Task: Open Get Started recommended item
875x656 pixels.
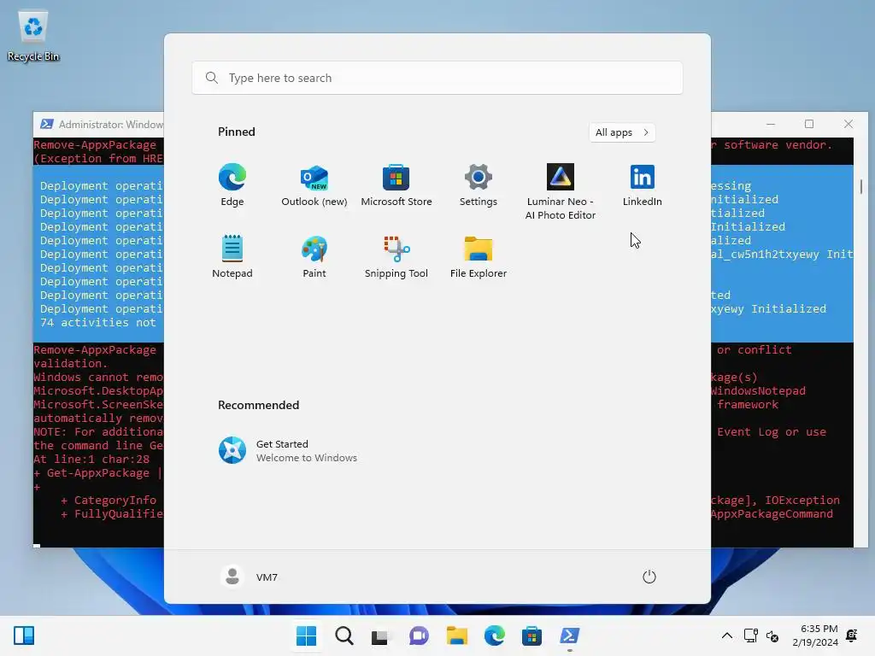Action: [x=288, y=451]
